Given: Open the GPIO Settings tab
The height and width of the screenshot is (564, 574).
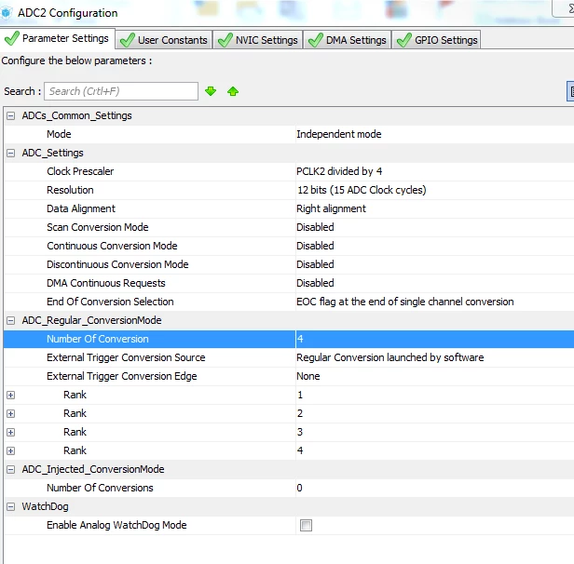Looking at the screenshot, I should click(x=437, y=39).
